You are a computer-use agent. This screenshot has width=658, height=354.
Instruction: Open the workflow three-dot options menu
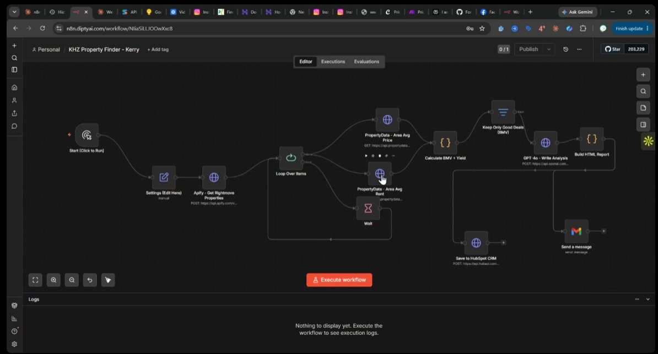coord(579,49)
